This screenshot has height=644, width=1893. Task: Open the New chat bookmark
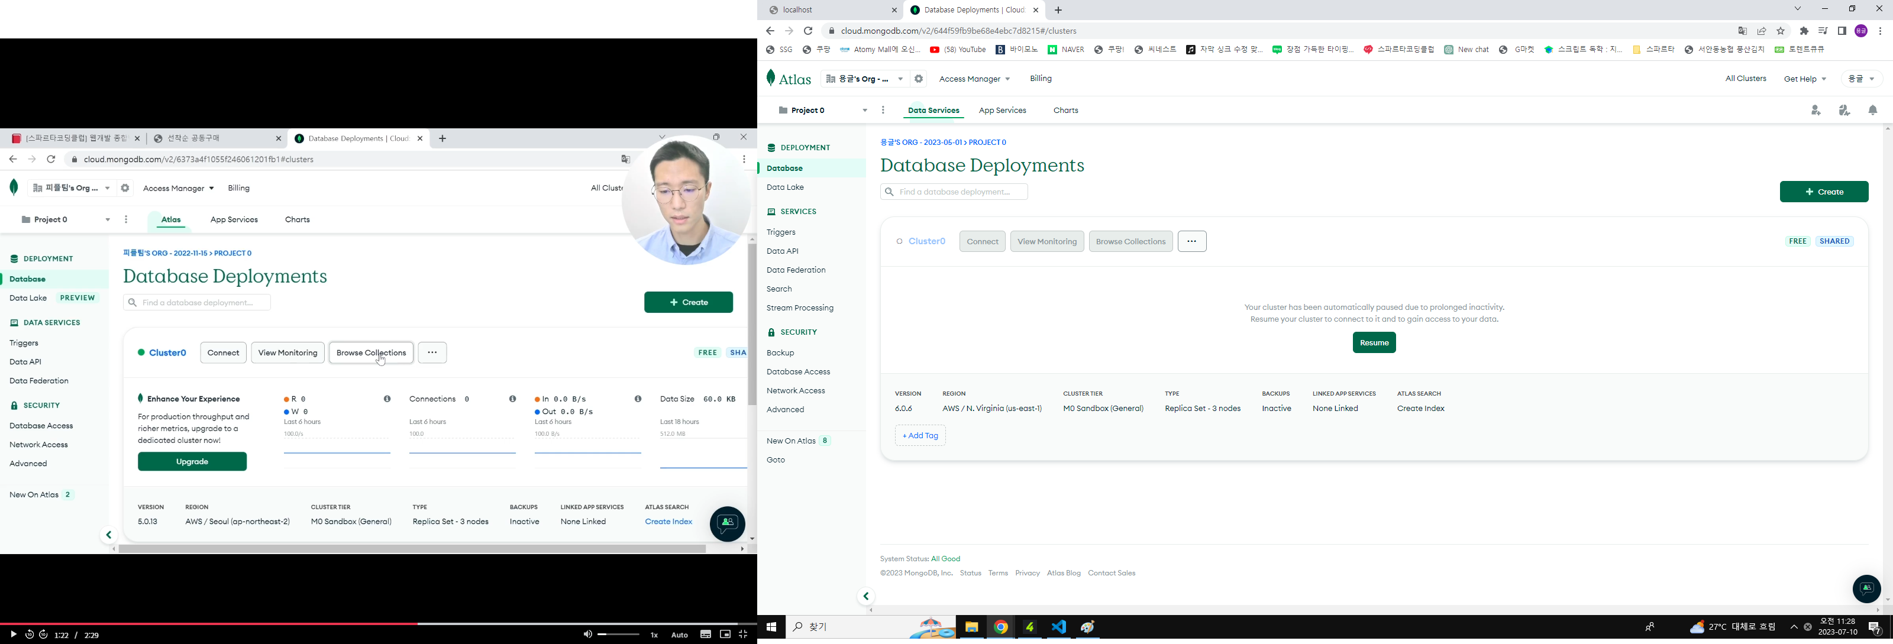coord(1466,50)
